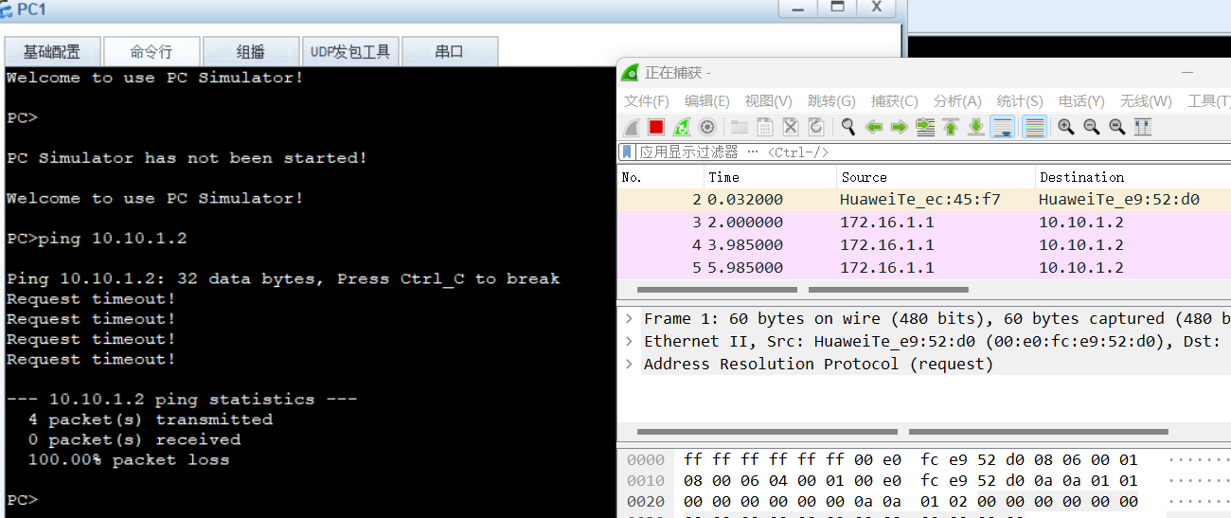Click hex dump row offset 0010
The height and width of the screenshot is (518, 1231).
[646, 481]
